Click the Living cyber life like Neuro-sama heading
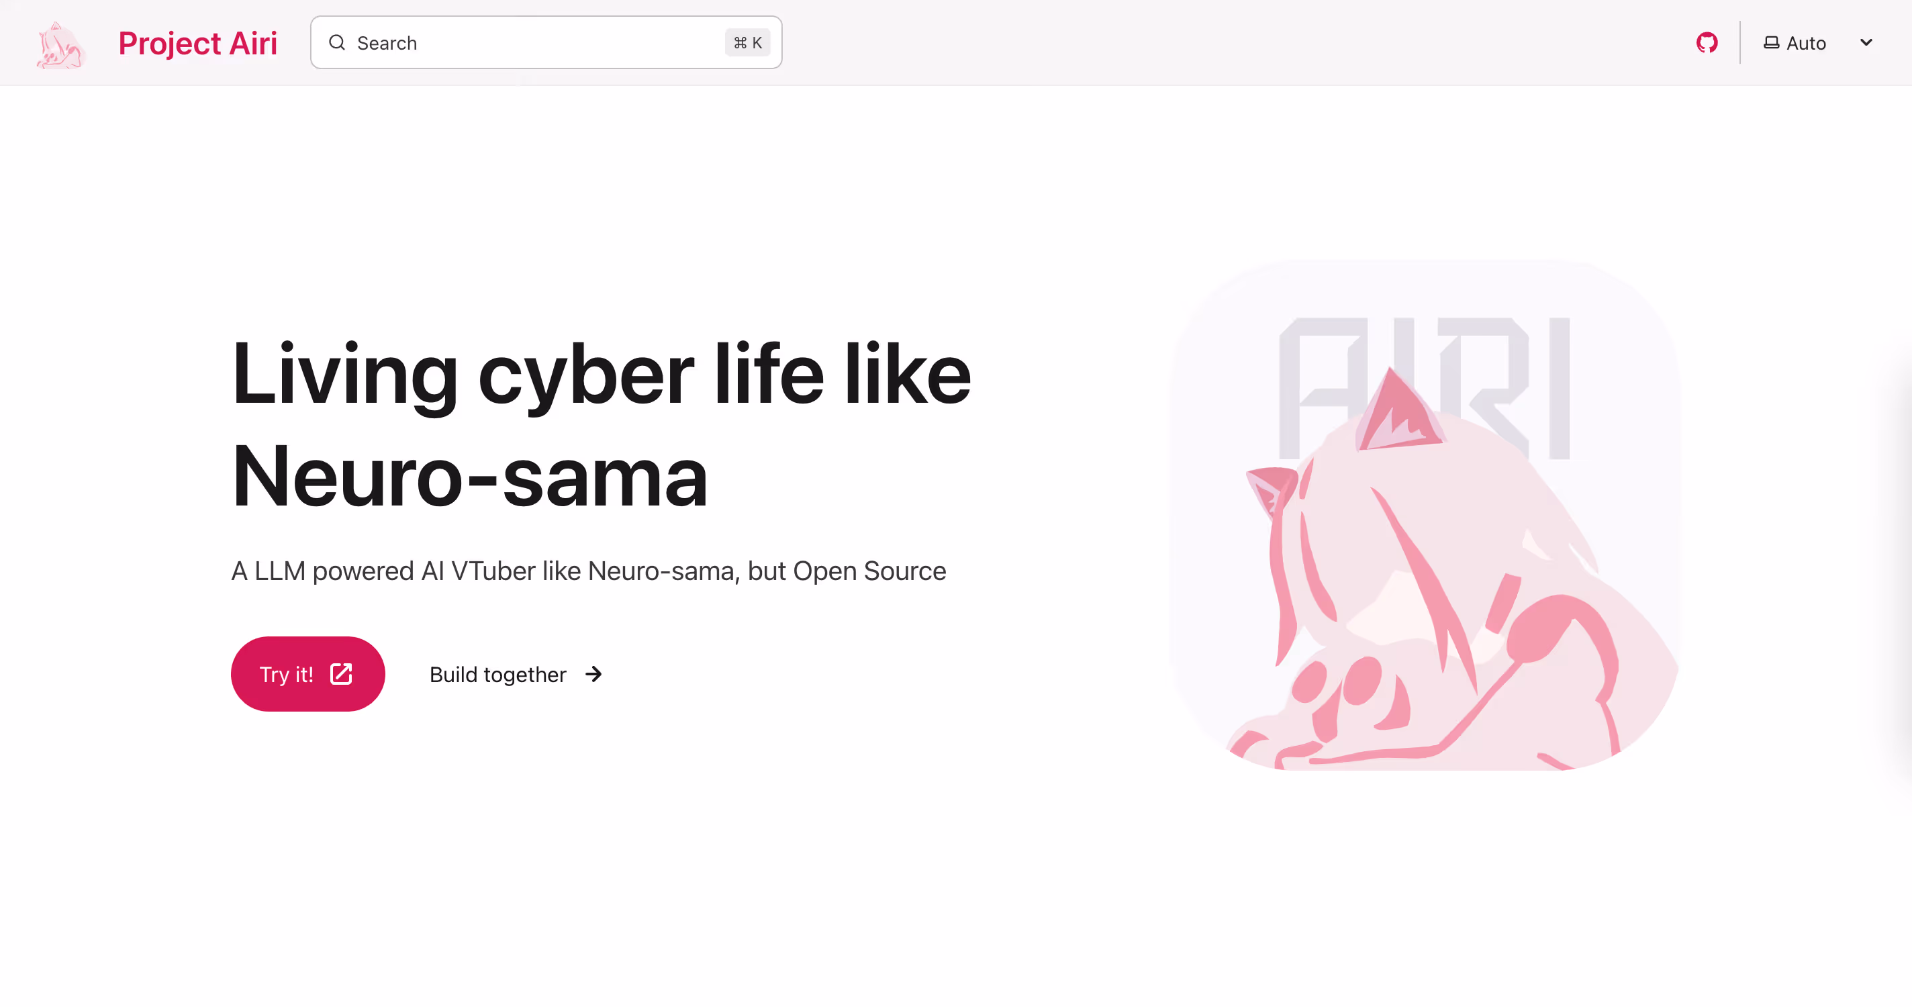1912x1007 pixels. click(x=602, y=424)
